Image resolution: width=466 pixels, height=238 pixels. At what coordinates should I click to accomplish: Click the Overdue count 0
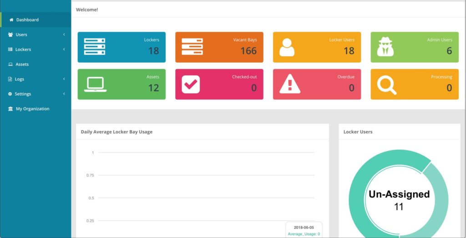point(352,88)
